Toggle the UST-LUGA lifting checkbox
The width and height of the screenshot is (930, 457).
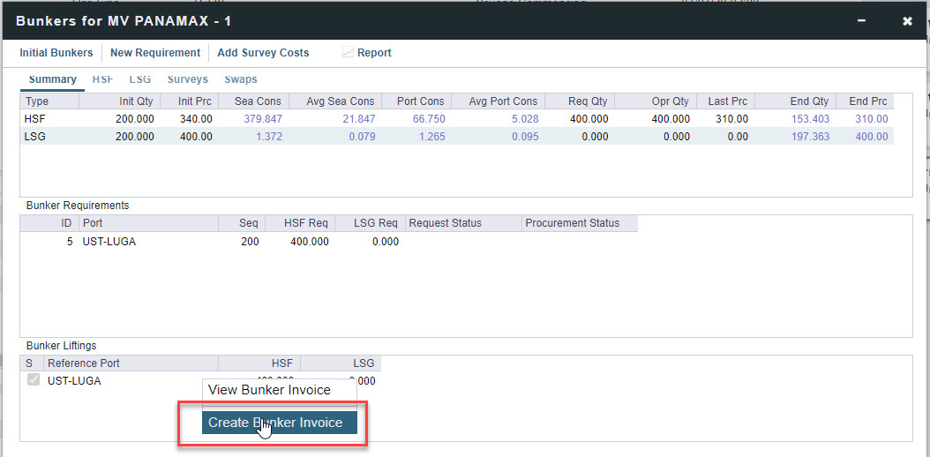point(34,380)
